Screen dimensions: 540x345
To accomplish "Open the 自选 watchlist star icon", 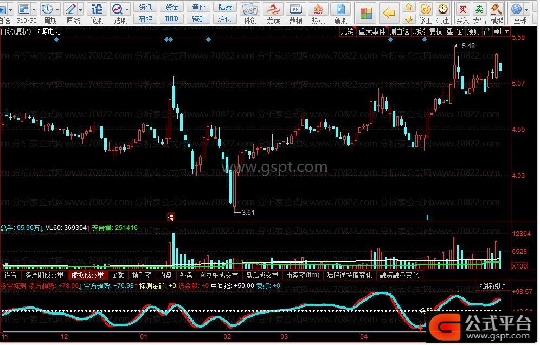I will point(3,9).
